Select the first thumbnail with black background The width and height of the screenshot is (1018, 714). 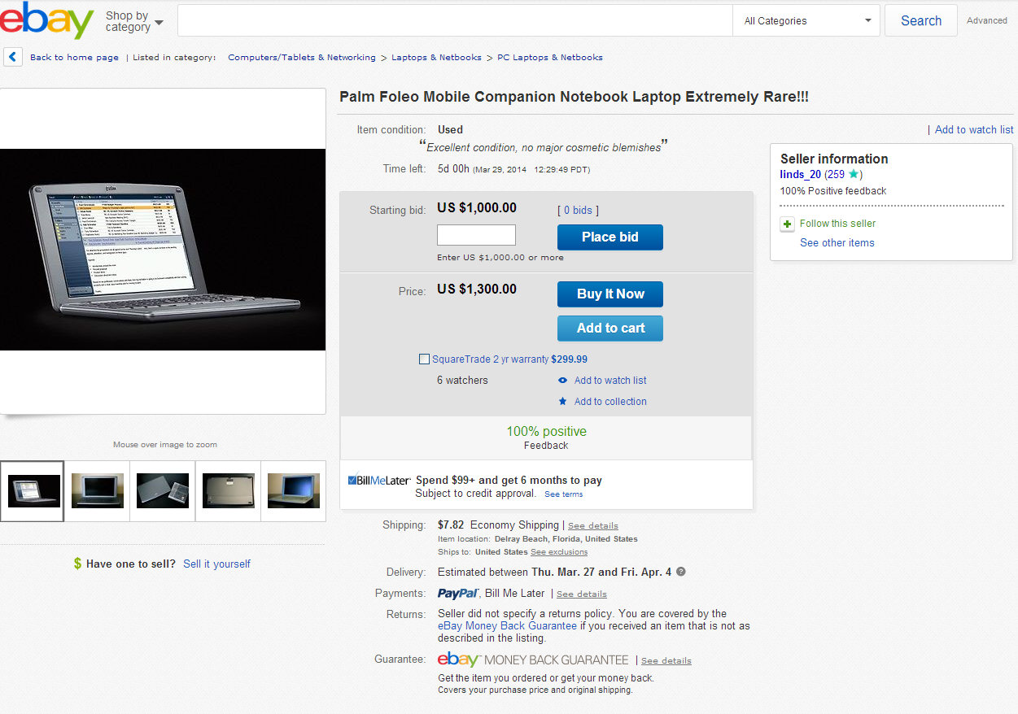tap(33, 491)
